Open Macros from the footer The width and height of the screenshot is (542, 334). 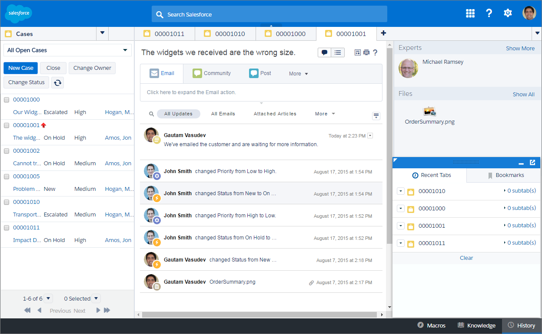[x=431, y=325]
